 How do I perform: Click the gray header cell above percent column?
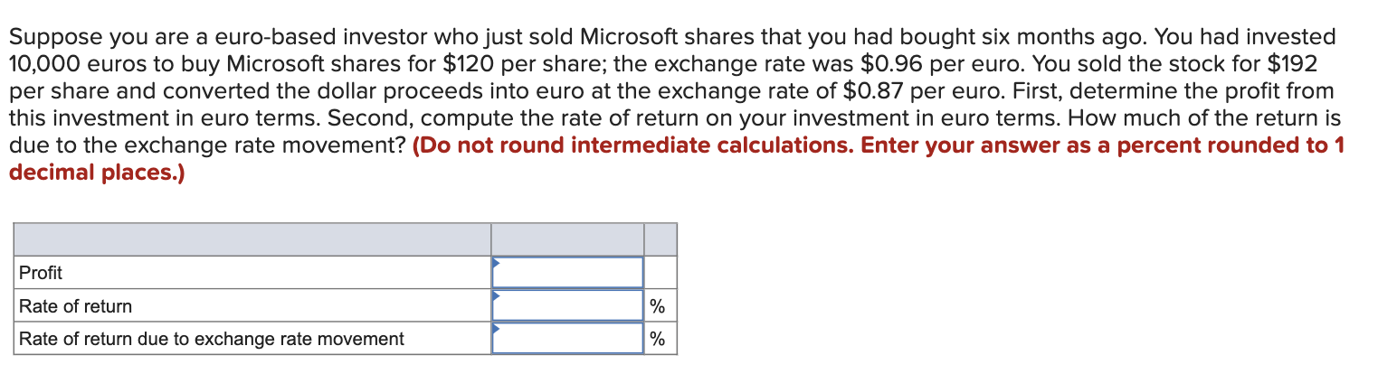click(660, 239)
